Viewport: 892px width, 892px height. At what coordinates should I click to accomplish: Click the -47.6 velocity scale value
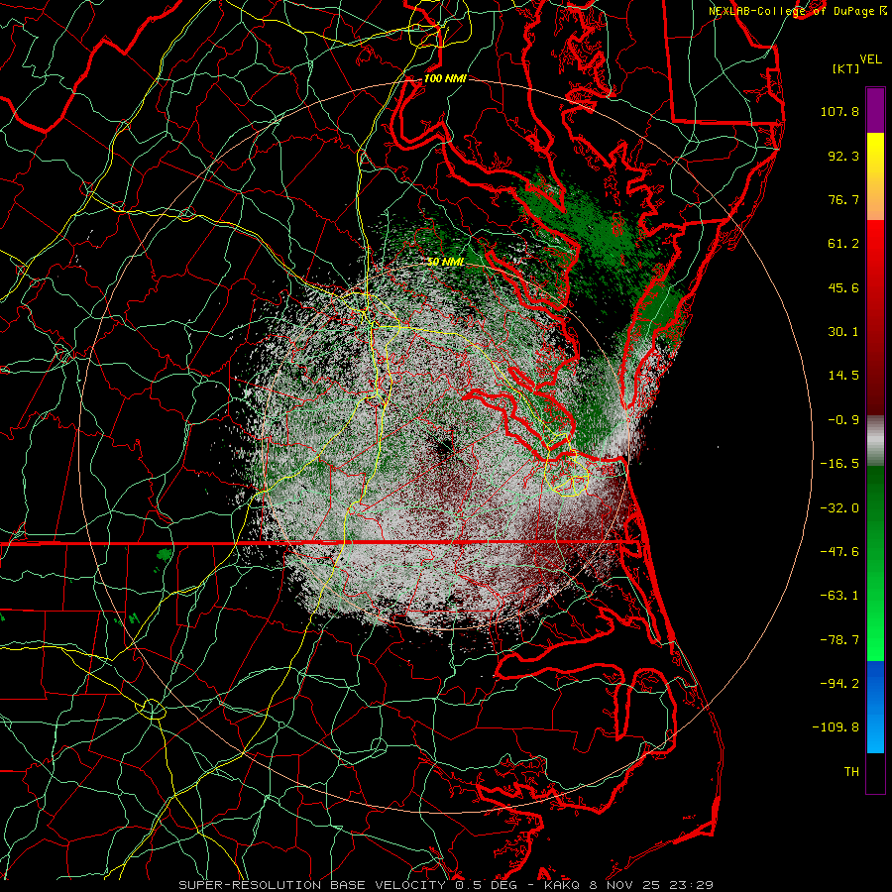click(839, 551)
